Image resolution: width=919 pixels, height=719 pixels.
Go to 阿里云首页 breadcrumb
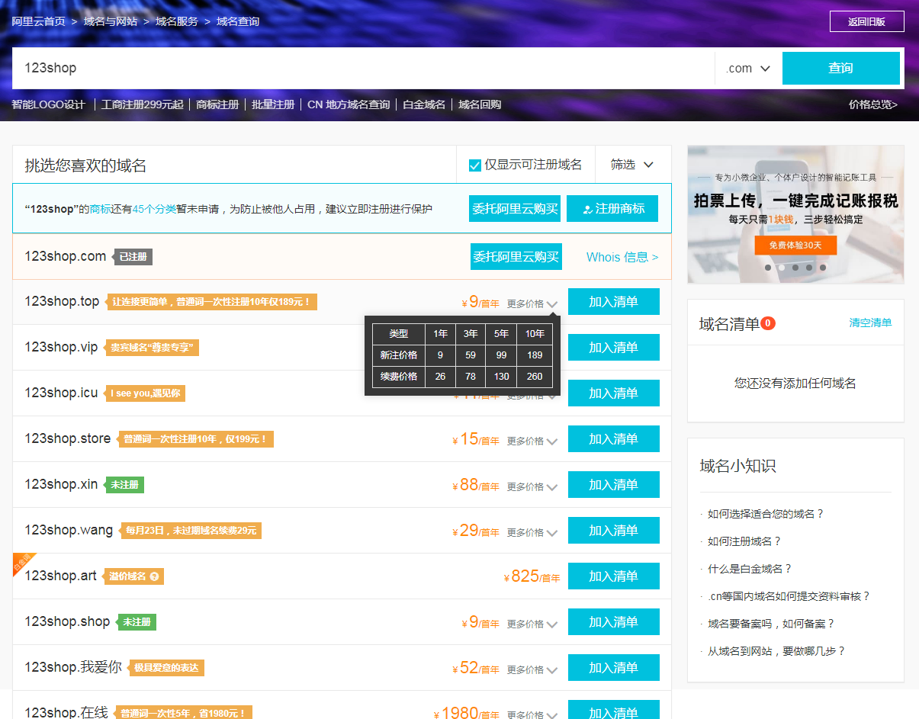pyautogui.click(x=38, y=21)
